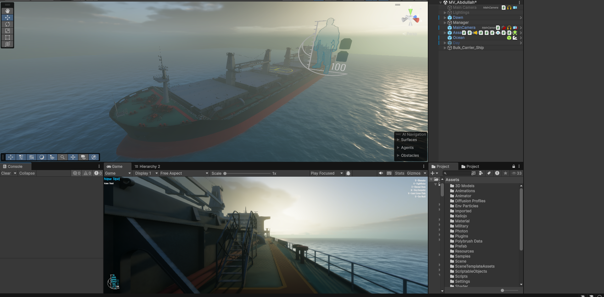This screenshot has width=604, height=297.
Task: Toggle the pivot move overlay button
Action: [11, 157]
